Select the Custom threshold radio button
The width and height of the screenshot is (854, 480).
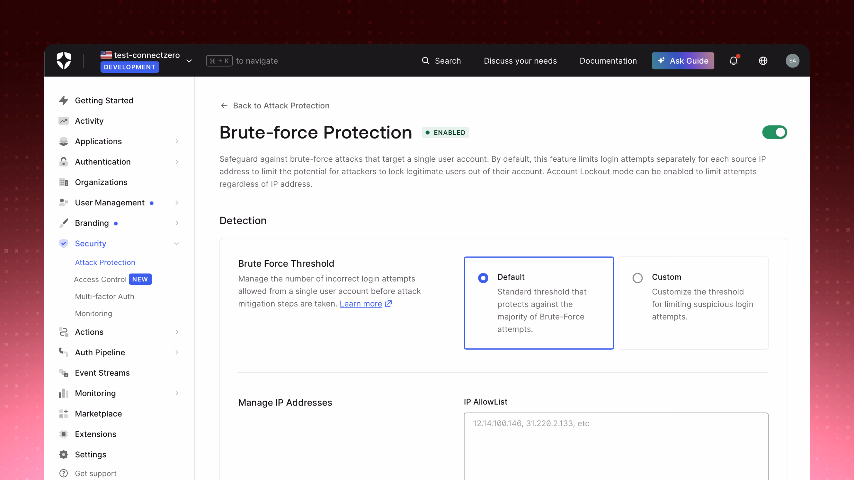637,278
